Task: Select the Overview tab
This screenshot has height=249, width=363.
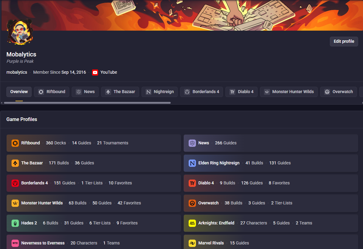Action: (19, 92)
